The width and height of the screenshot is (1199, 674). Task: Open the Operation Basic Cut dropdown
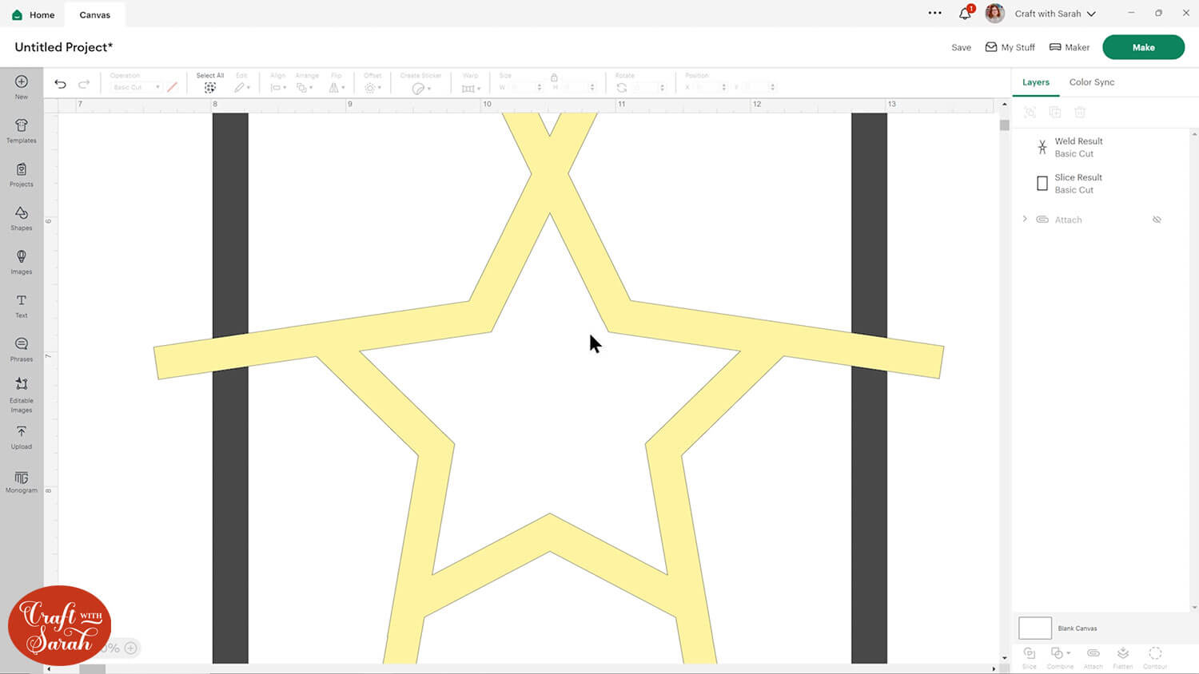tap(136, 87)
